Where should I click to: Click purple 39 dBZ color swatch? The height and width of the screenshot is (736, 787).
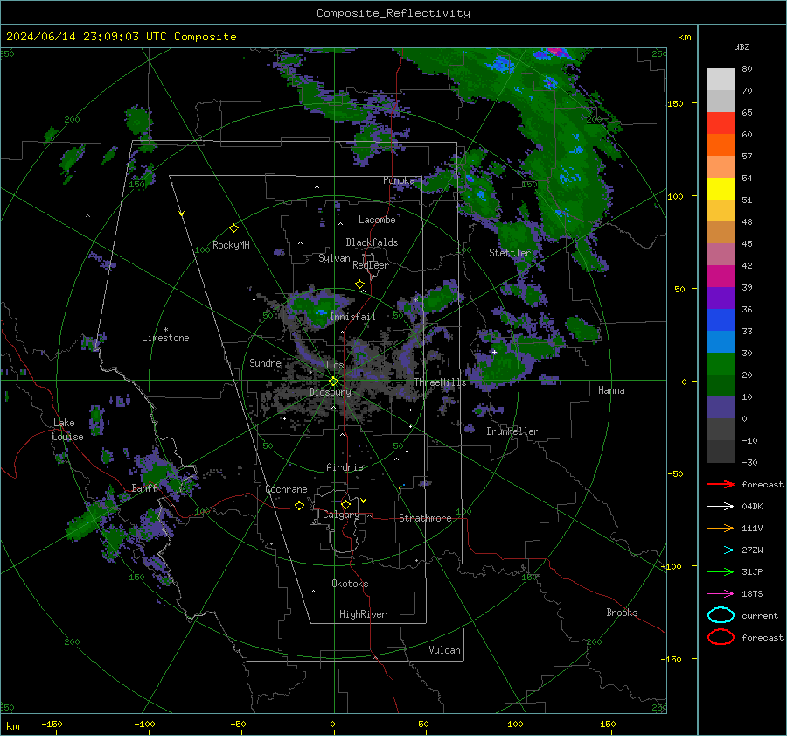721,298
